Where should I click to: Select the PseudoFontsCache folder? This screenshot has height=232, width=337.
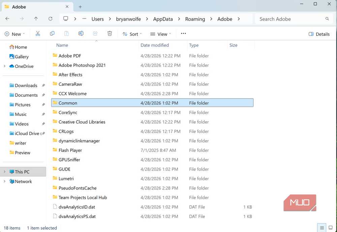click(152, 188)
